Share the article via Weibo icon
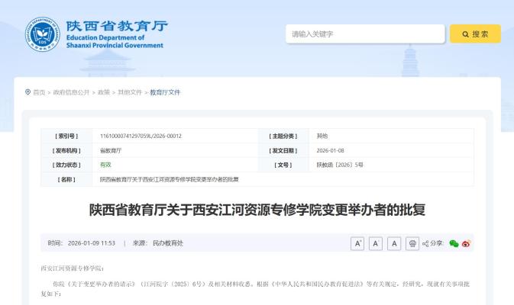This screenshot has height=305, width=514. pos(466,243)
